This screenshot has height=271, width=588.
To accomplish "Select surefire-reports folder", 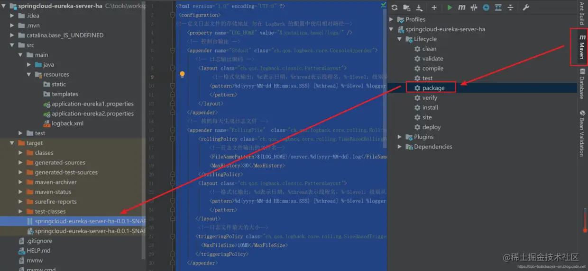I will click(52, 202).
